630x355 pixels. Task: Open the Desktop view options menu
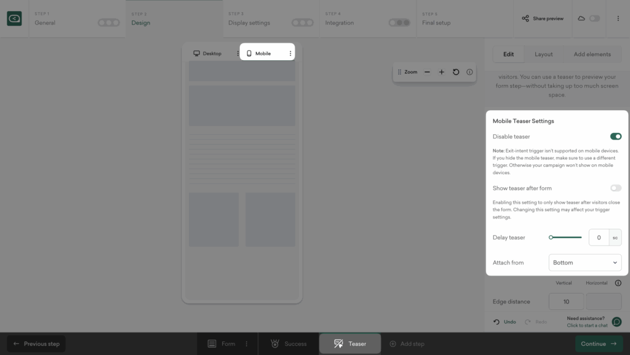[x=238, y=54]
